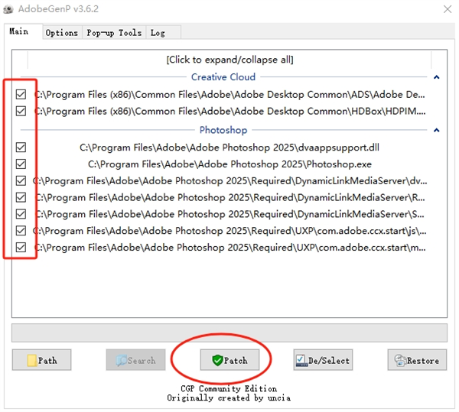Select the HDBox\HDPIM path row text
The width and height of the screenshot is (459, 412).
click(230, 112)
